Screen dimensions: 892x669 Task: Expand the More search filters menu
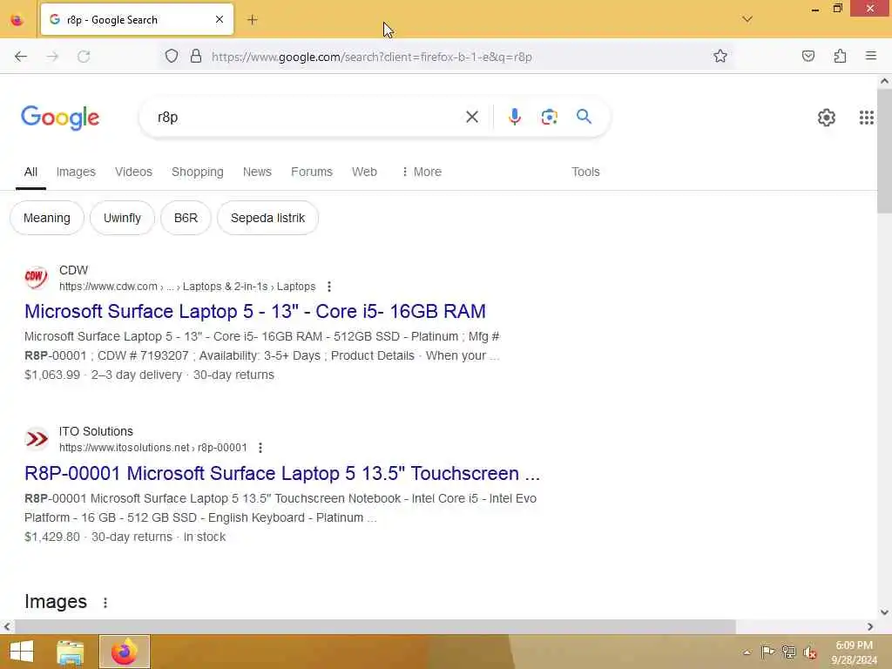pos(422,172)
